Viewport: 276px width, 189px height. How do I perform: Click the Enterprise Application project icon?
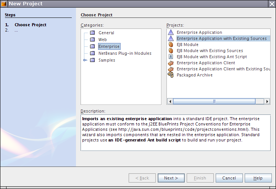click(x=171, y=32)
